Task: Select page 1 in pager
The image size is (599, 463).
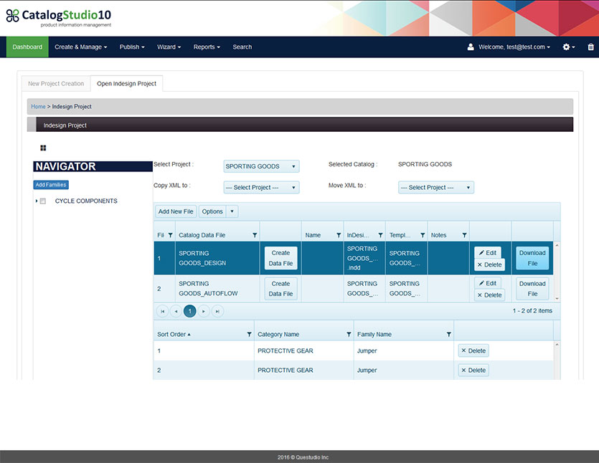Action: point(190,311)
